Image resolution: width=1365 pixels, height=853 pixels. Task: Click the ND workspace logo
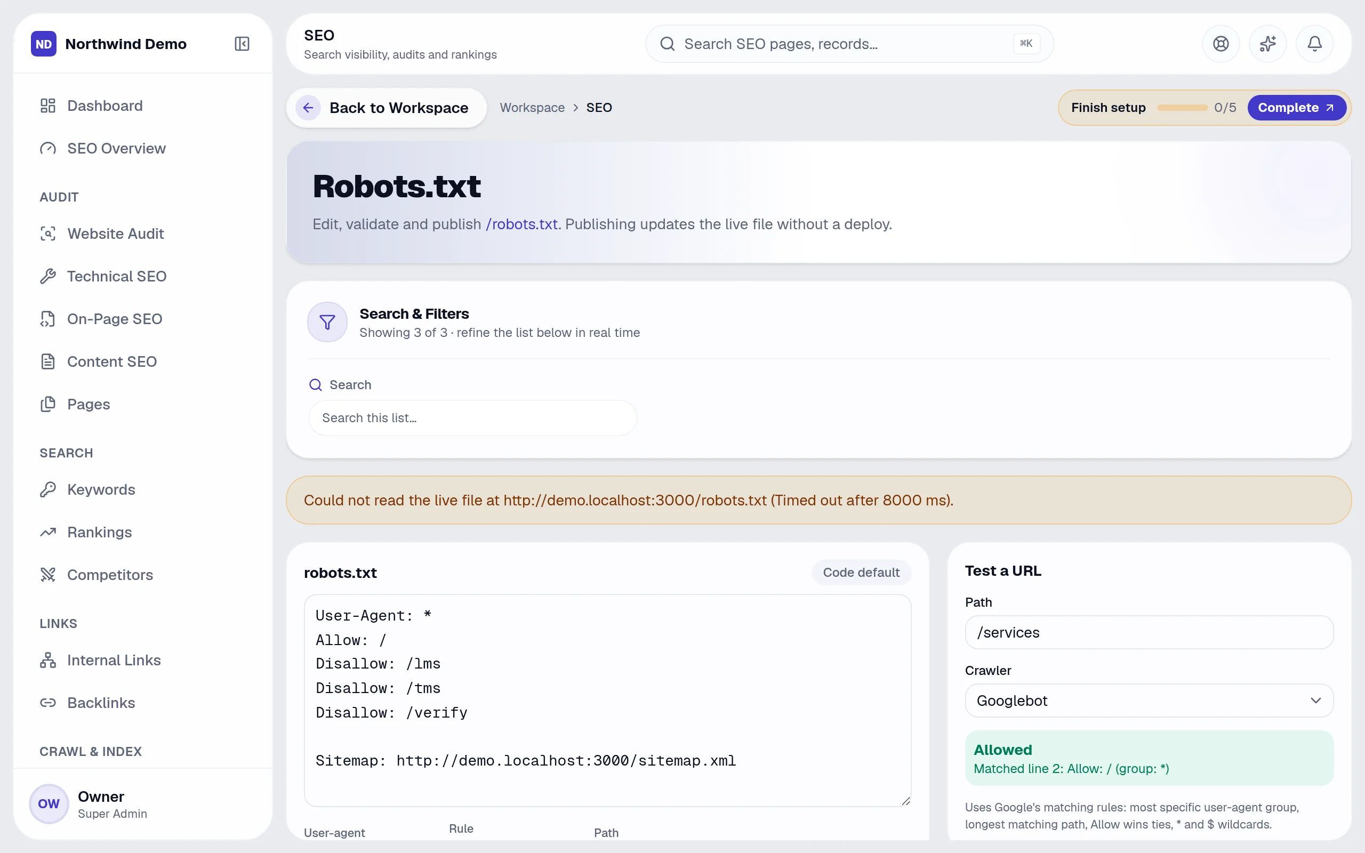click(x=44, y=44)
